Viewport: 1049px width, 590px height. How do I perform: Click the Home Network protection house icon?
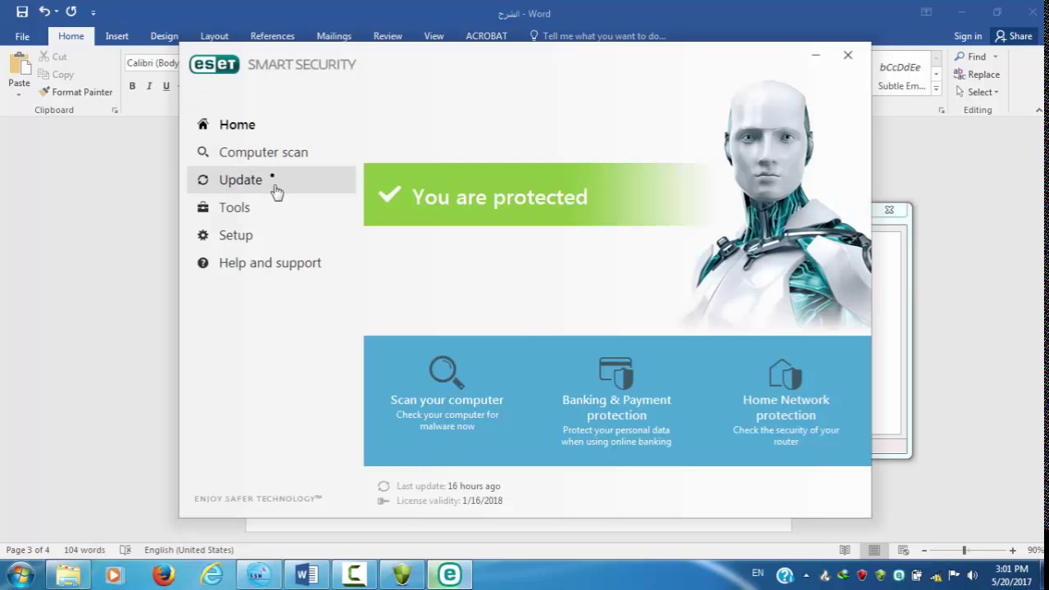786,374
